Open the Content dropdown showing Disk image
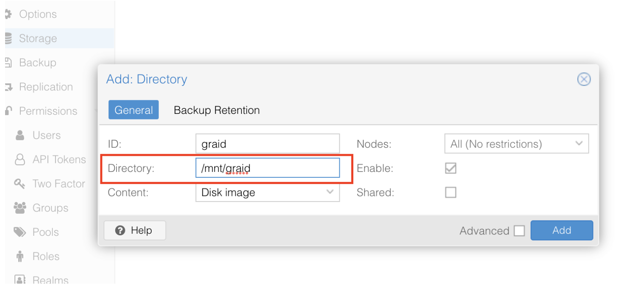This screenshot has width=621, height=287. coord(268,193)
